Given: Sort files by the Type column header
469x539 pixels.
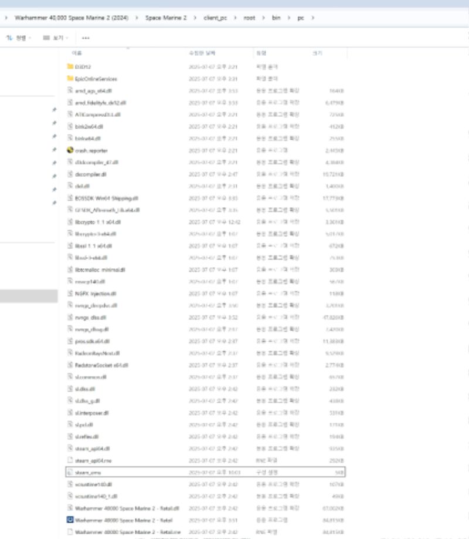Looking at the screenshot, I should 261,53.
